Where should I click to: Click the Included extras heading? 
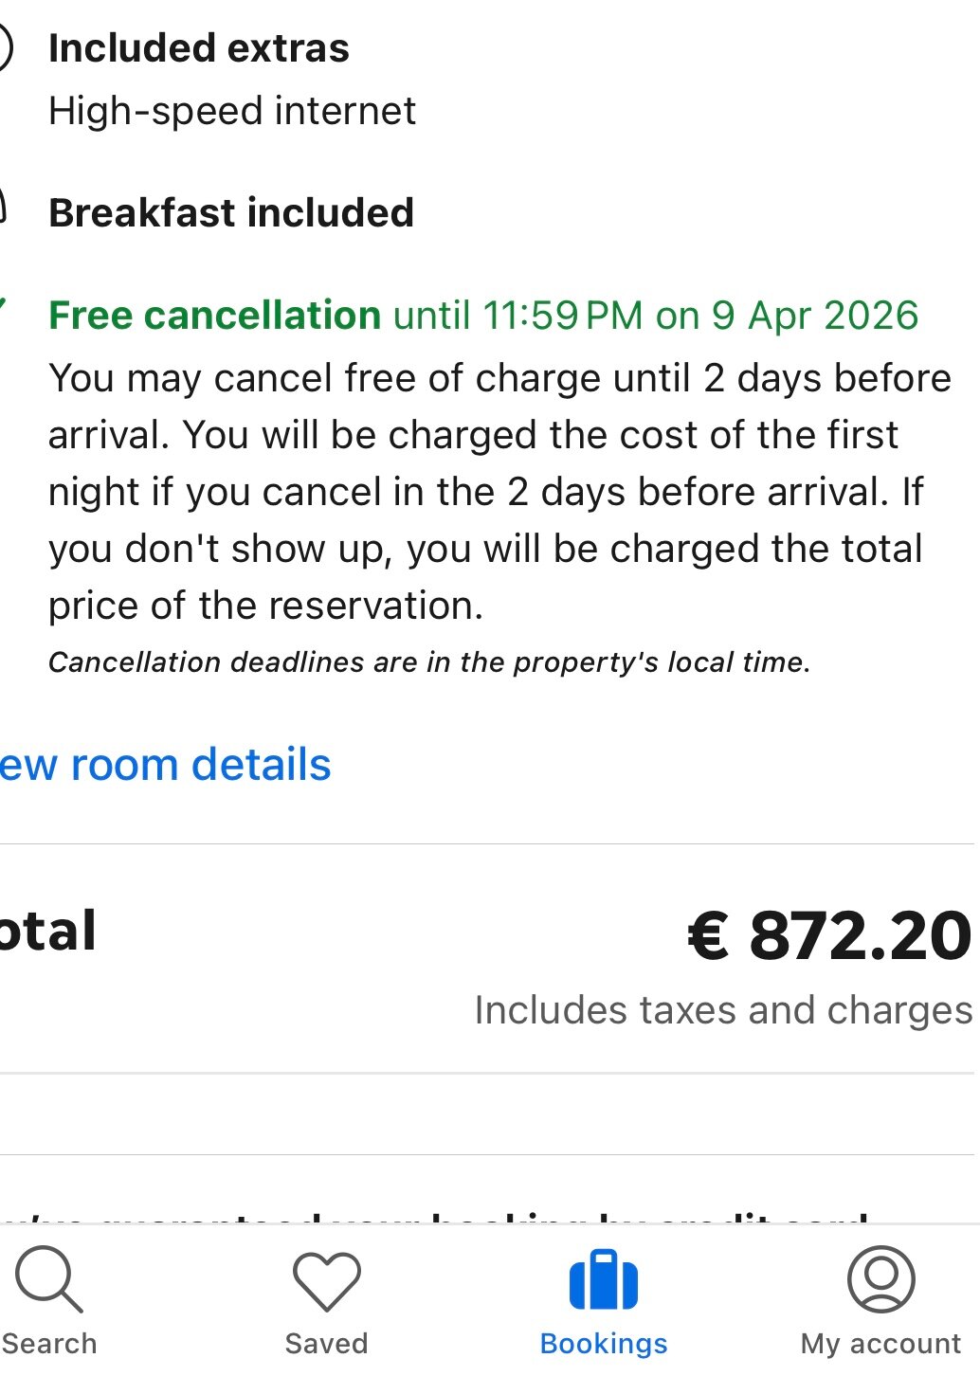[x=199, y=48]
